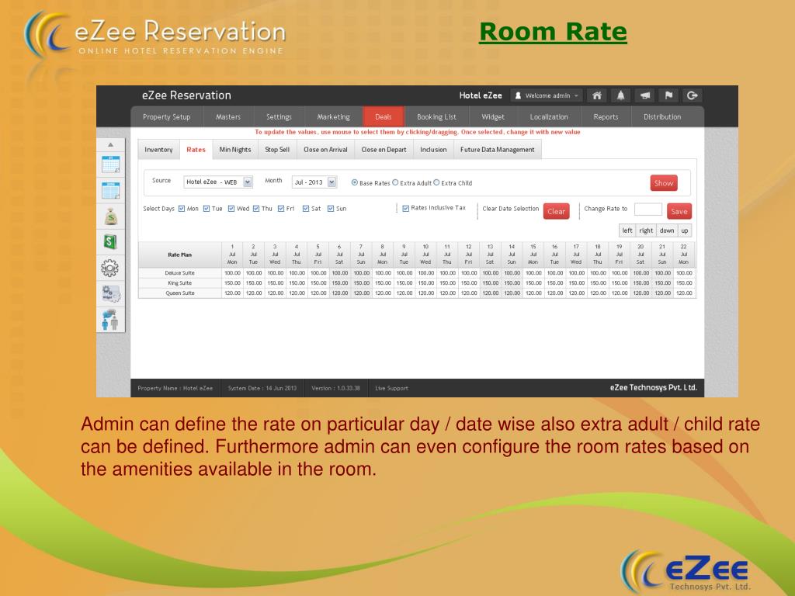Viewport: 795px width, 596px height.
Task: Click the flag icon in header
Action: (668, 95)
